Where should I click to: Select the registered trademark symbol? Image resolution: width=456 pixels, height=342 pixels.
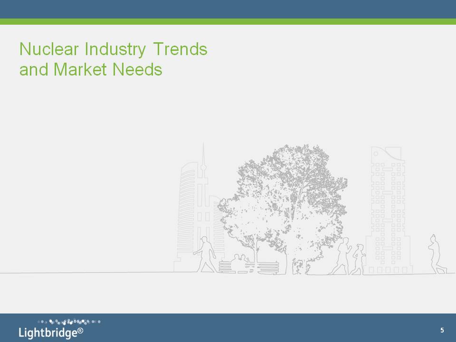click(x=81, y=330)
